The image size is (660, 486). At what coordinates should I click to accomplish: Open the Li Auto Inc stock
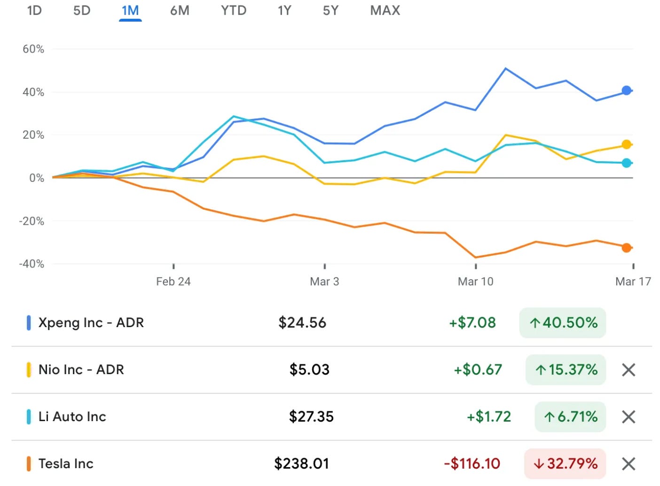(x=72, y=417)
